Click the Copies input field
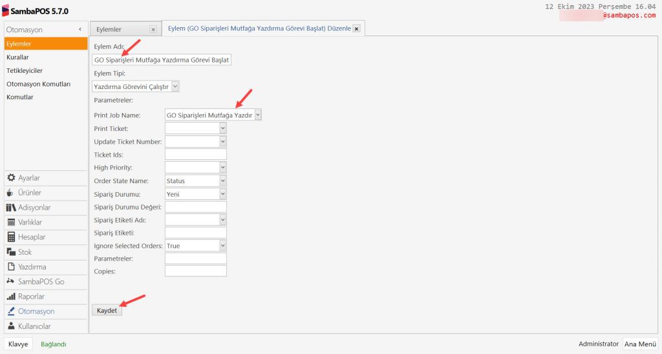This screenshot has width=662, height=354. (x=196, y=271)
